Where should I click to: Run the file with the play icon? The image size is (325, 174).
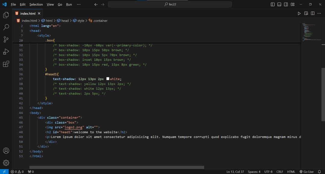(x=299, y=14)
